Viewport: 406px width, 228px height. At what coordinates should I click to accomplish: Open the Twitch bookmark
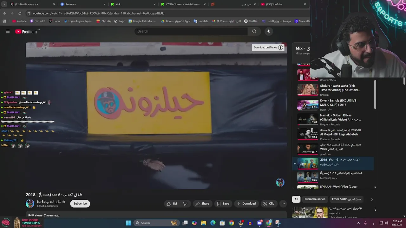[38, 21]
